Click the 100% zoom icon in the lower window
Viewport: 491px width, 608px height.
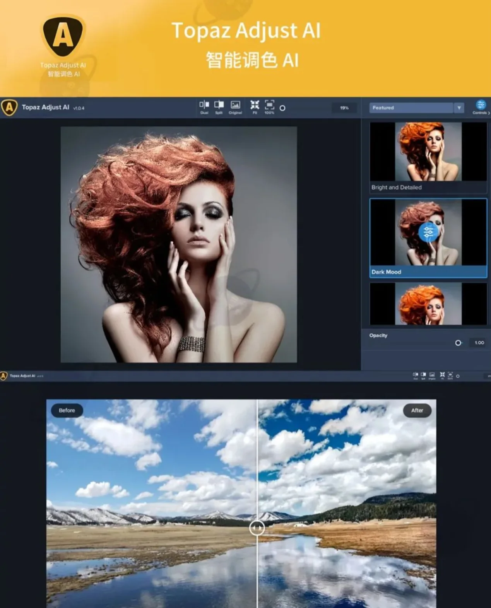point(450,376)
